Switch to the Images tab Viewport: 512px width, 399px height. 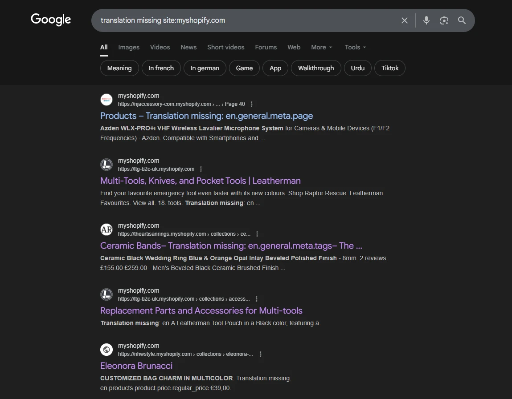(x=129, y=47)
